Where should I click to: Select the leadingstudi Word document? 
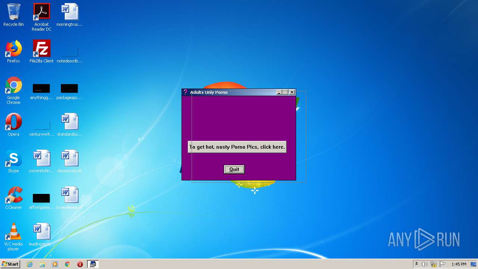(x=41, y=235)
